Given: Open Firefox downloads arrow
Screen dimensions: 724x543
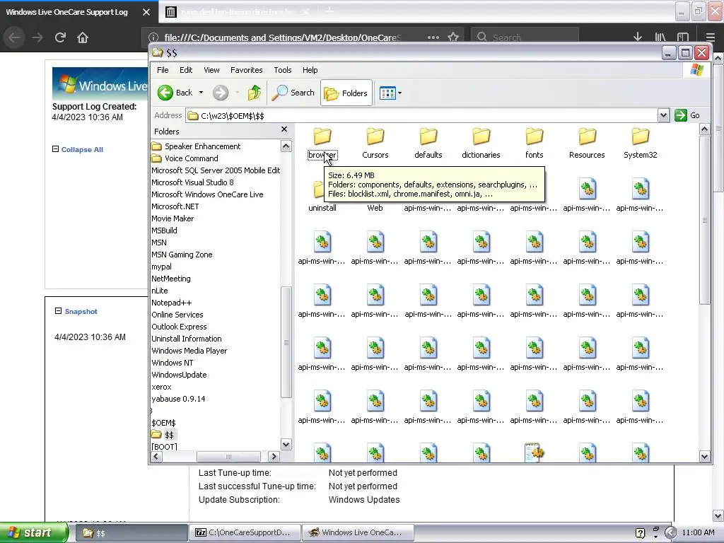Looking at the screenshot, I should [x=638, y=37].
